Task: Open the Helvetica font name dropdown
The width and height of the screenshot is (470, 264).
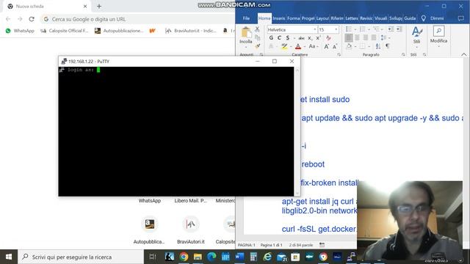Action: click(315, 29)
